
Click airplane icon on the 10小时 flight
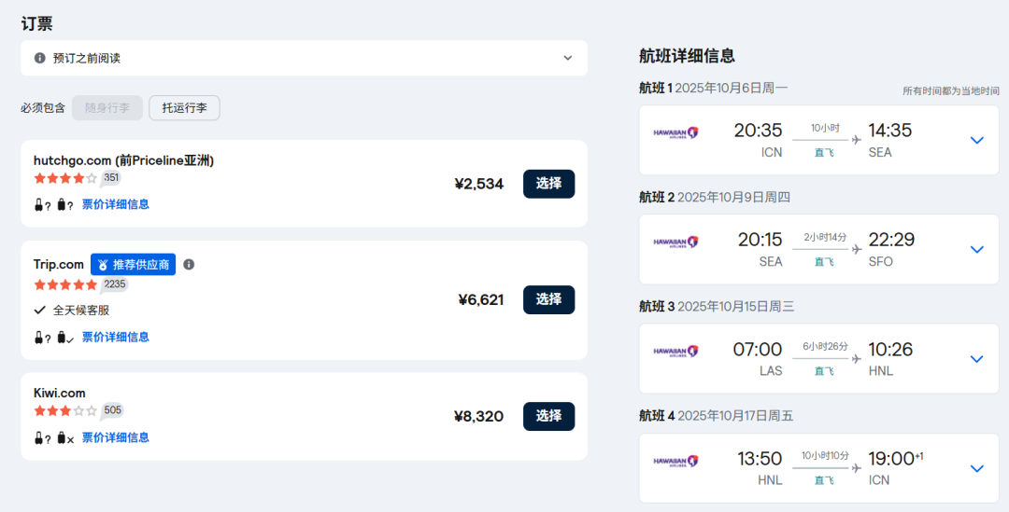coord(856,139)
